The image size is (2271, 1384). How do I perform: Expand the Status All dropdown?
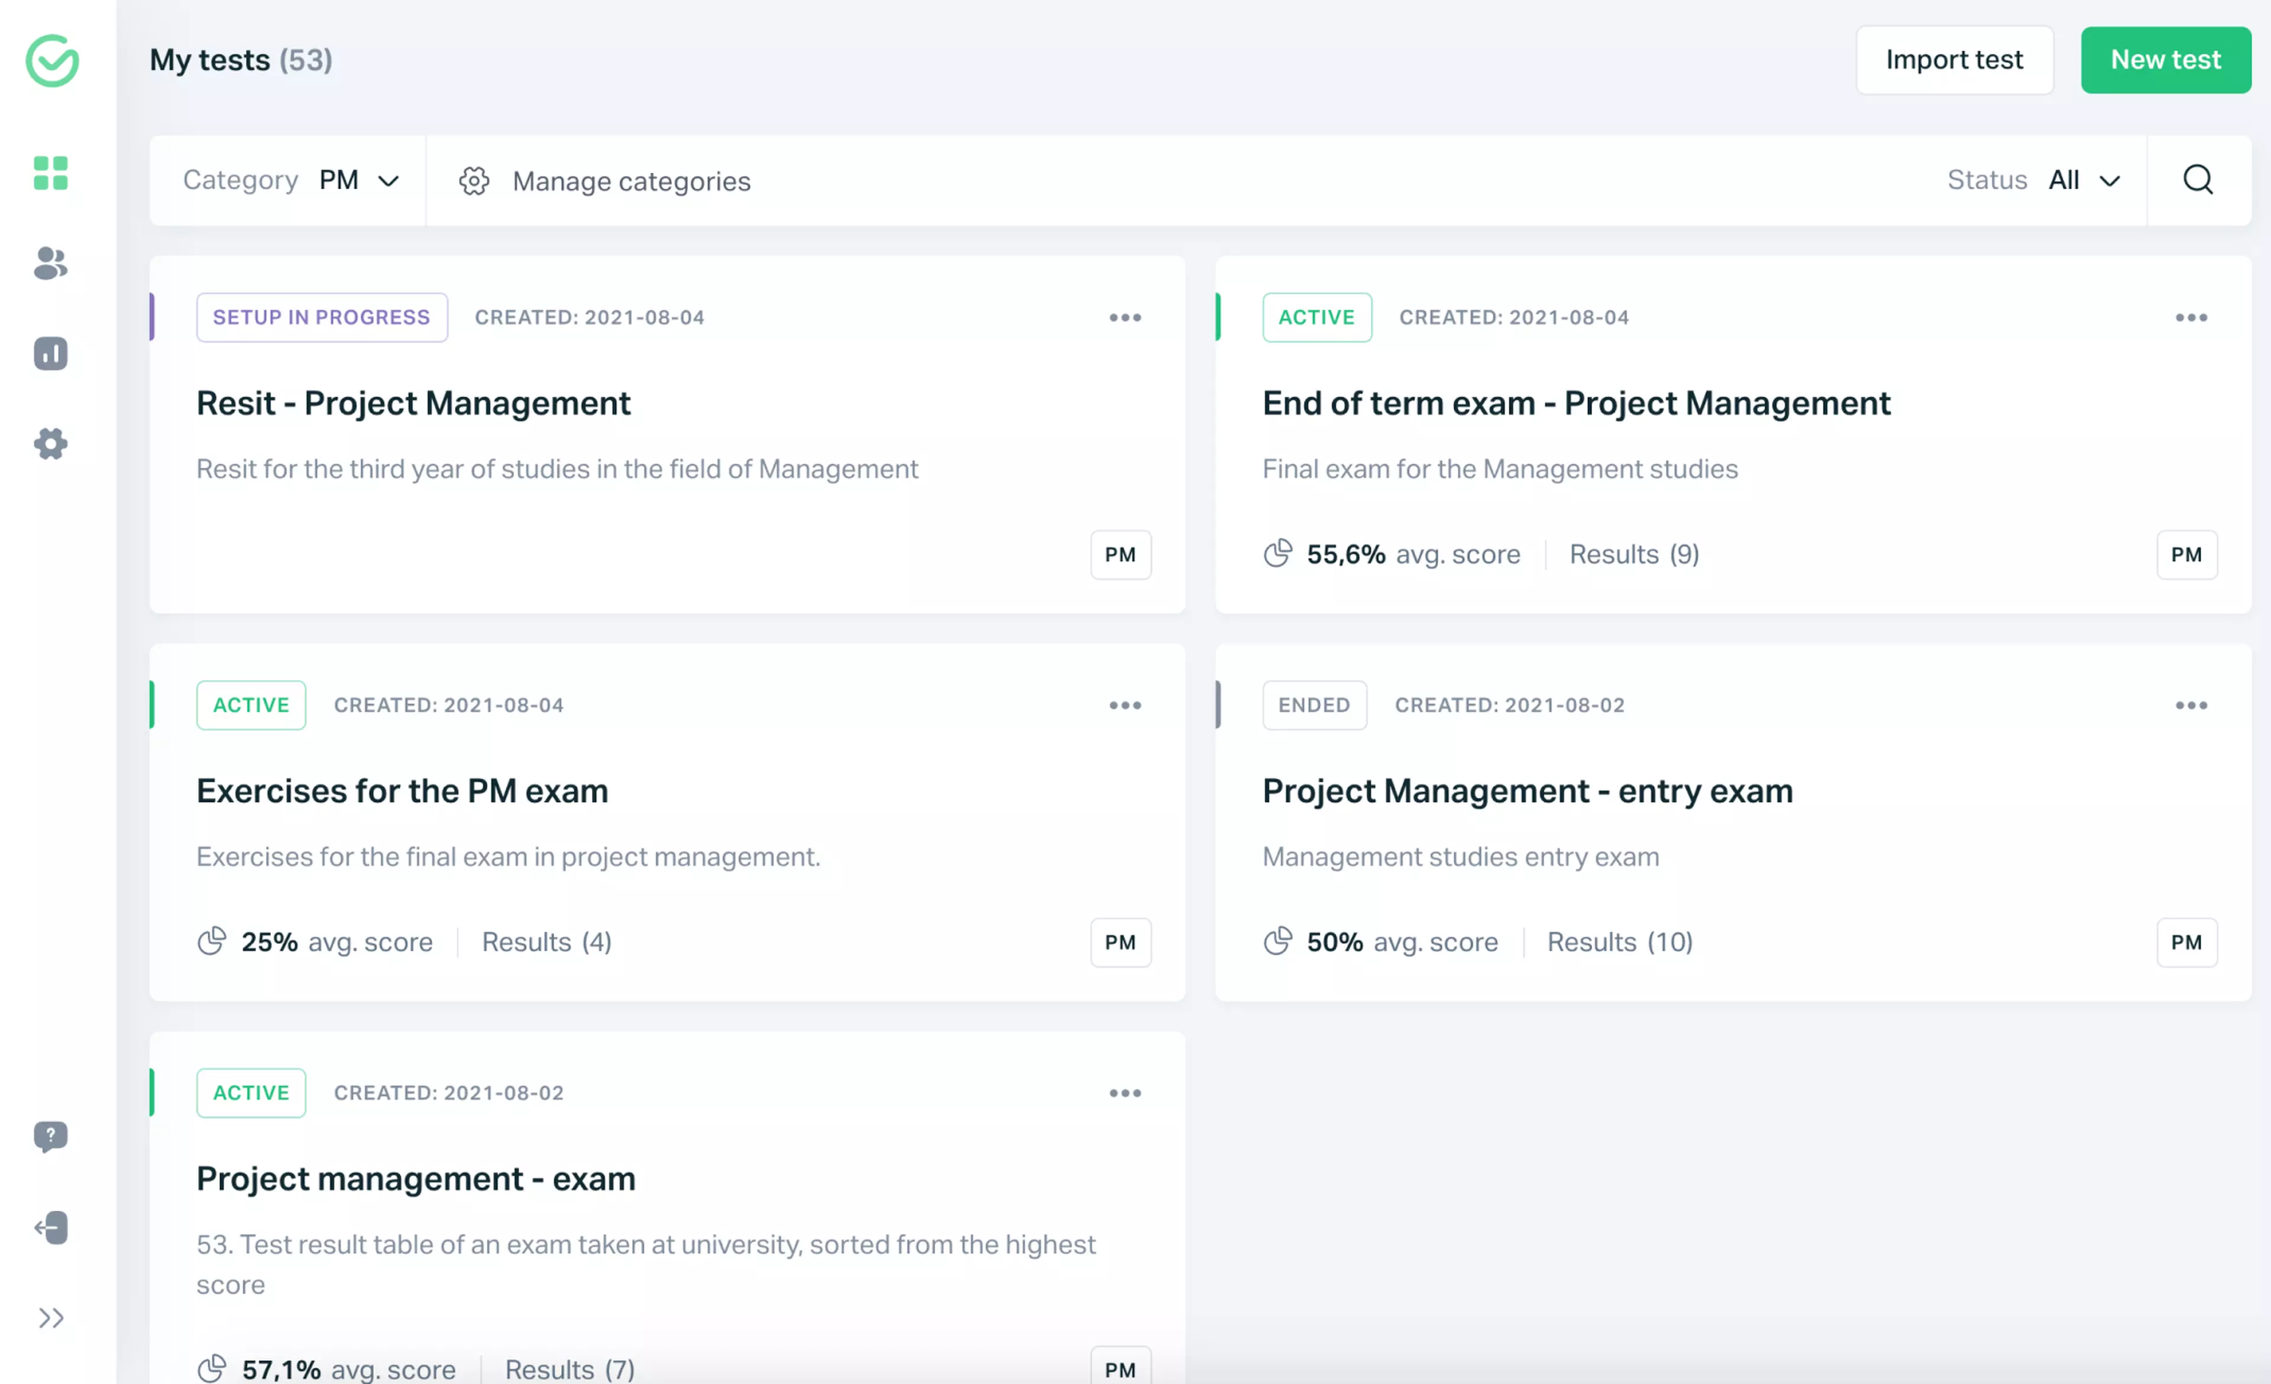coord(2085,180)
